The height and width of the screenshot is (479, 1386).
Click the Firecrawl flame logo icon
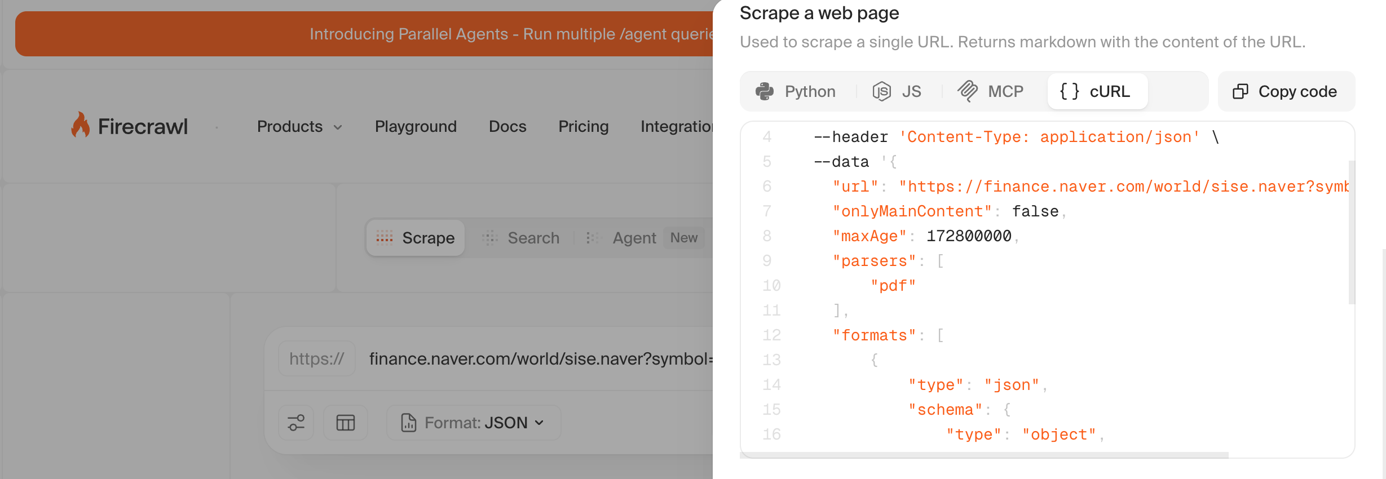pyautogui.click(x=81, y=125)
